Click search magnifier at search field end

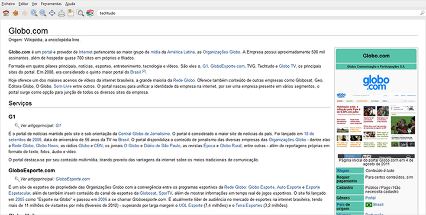pyautogui.click(x=422, y=13)
